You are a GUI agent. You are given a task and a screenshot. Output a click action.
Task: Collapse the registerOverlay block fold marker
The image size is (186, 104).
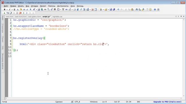[x=13, y=38]
